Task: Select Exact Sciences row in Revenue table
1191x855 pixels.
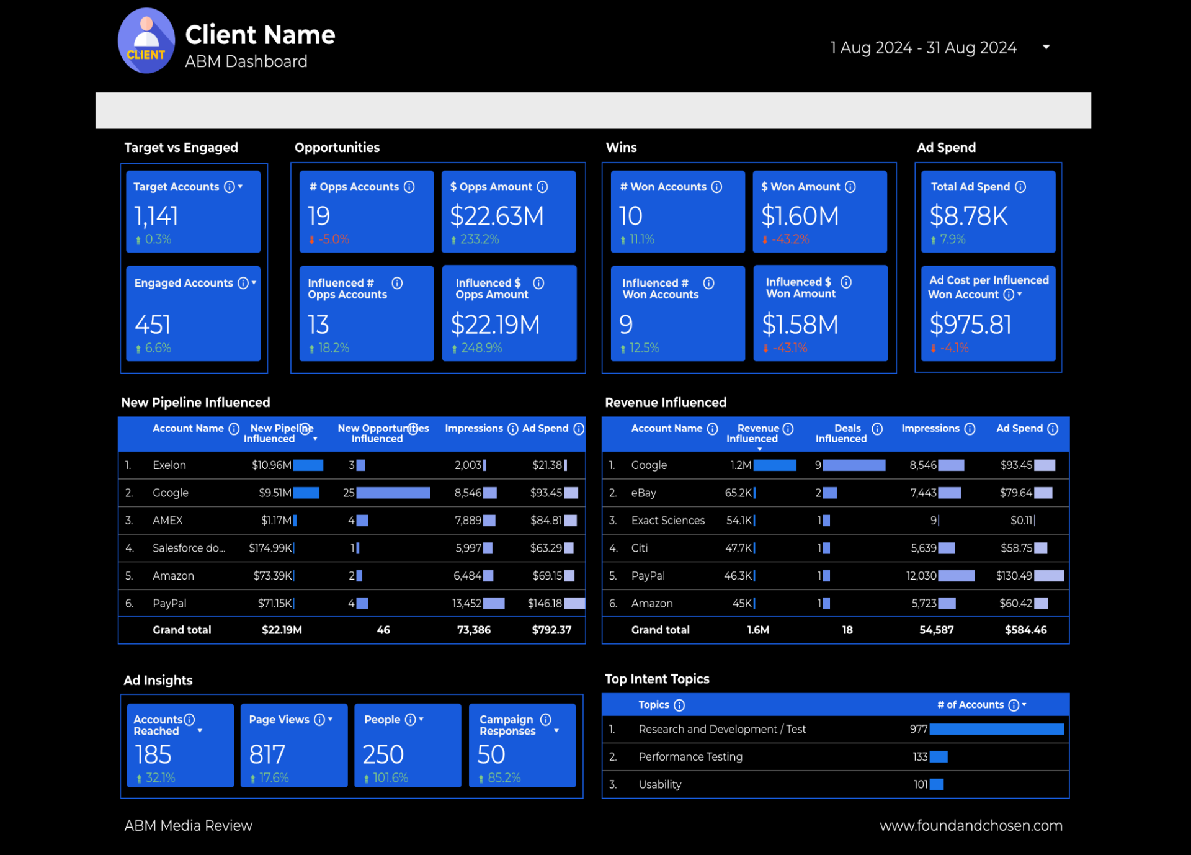Action: click(x=836, y=520)
